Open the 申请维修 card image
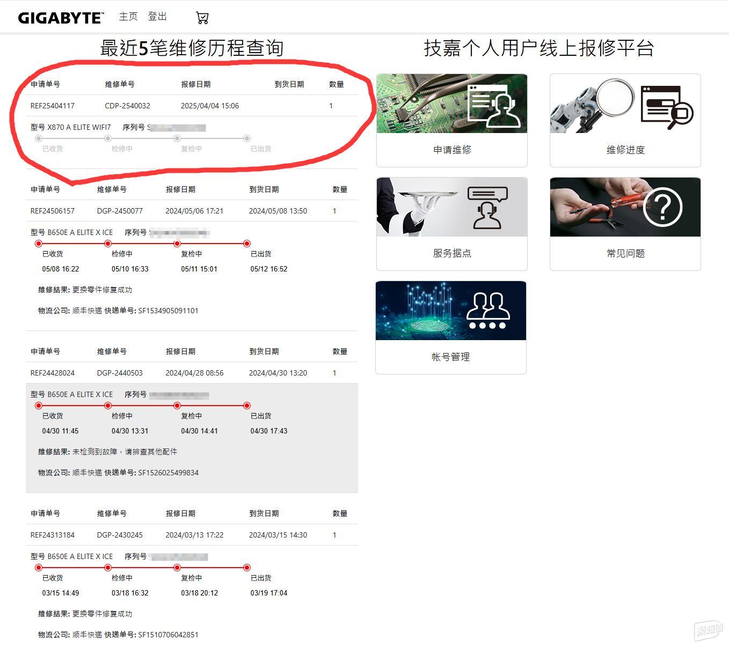 coord(452,104)
